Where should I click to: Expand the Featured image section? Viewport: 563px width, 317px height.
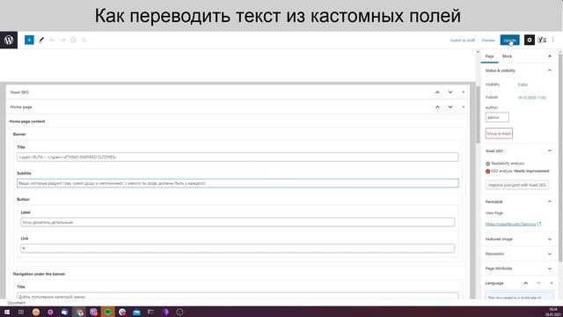(550, 239)
